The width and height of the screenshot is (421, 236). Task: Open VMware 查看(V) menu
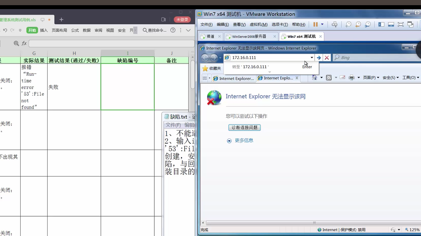click(239, 25)
